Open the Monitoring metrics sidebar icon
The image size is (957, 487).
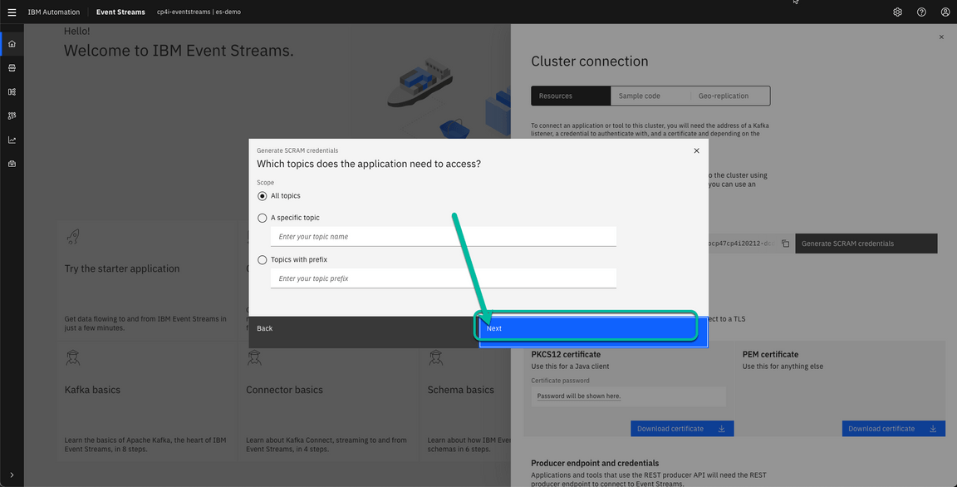[12, 139]
